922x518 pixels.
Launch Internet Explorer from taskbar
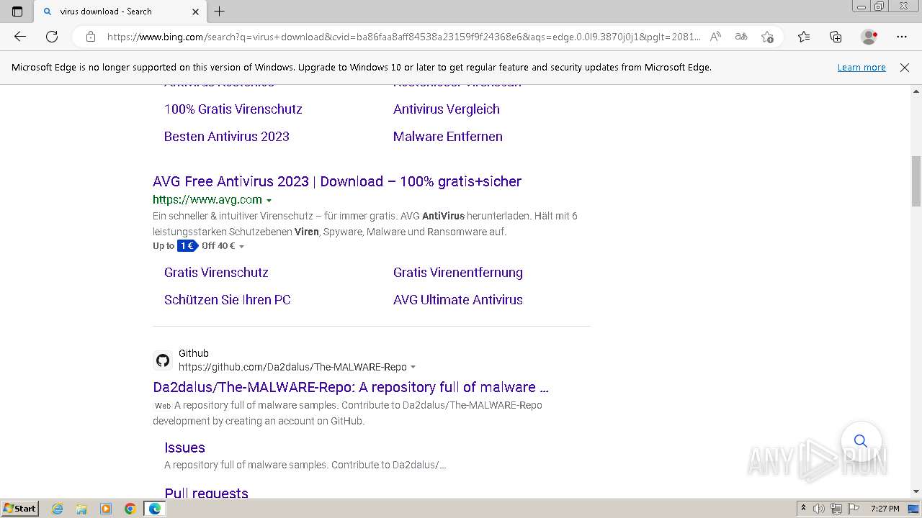click(58, 509)
